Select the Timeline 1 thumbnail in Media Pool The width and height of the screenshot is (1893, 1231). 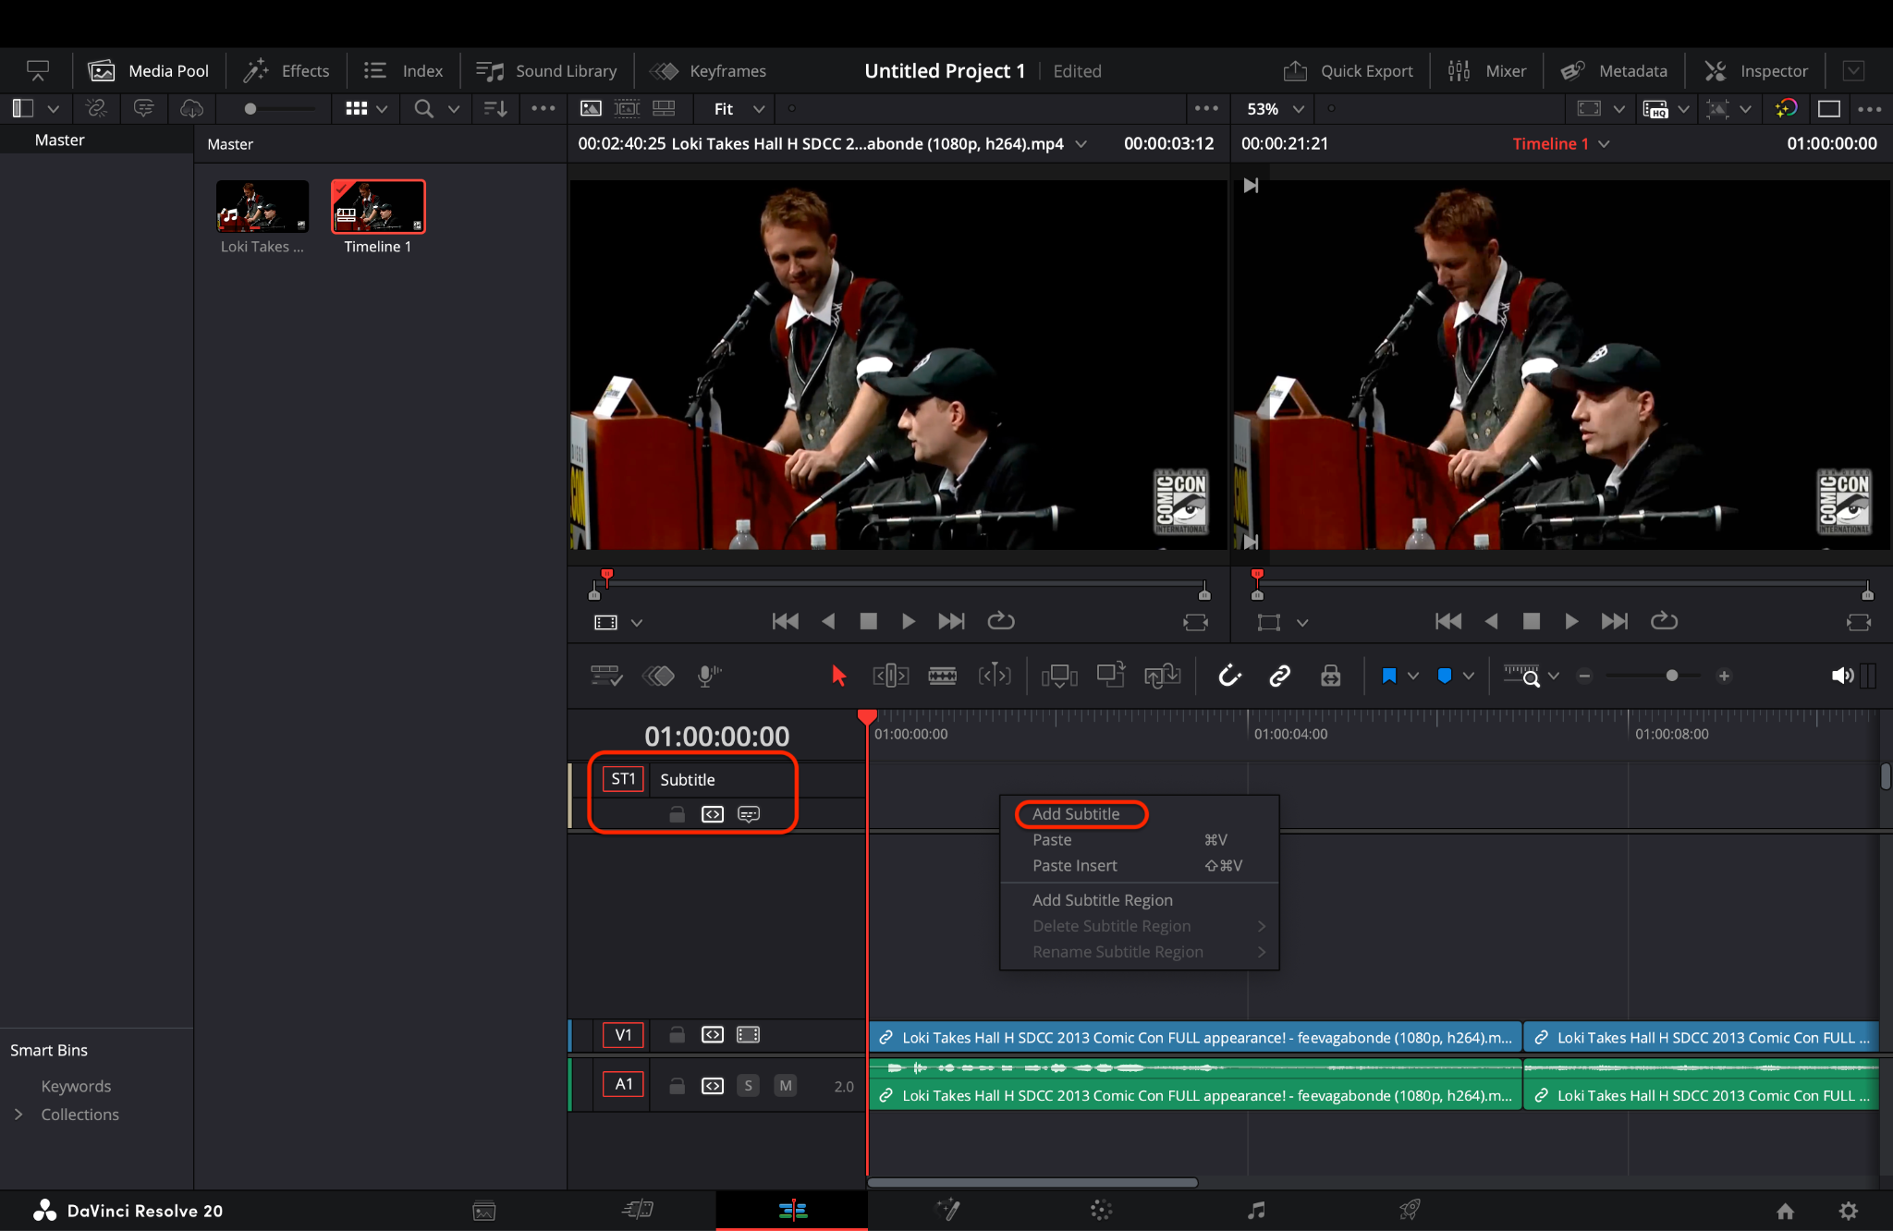377,207
